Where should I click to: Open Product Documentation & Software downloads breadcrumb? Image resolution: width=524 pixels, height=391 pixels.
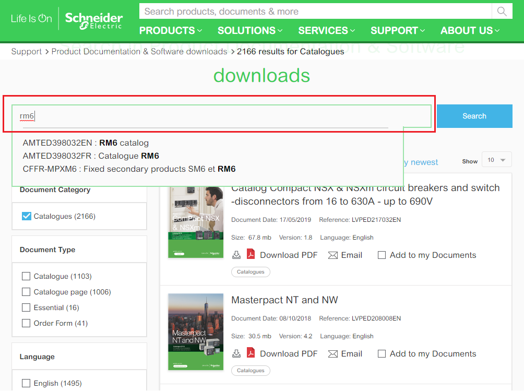139,52
